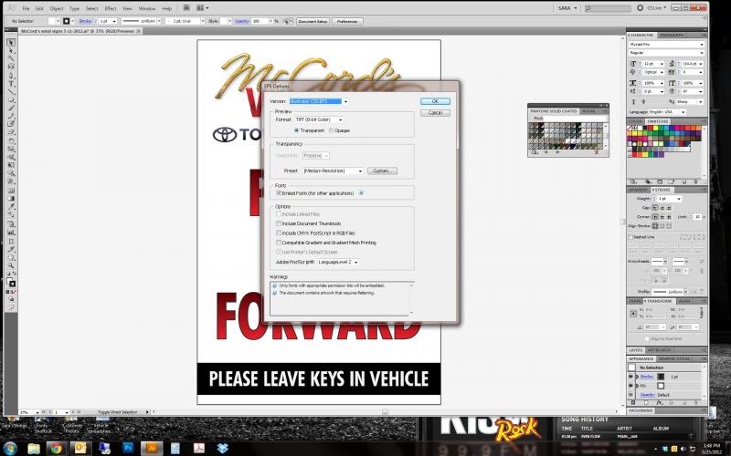
Task: Select the Type tool in the toolbox
Action: pyautogui.click(x=11, y=84)
